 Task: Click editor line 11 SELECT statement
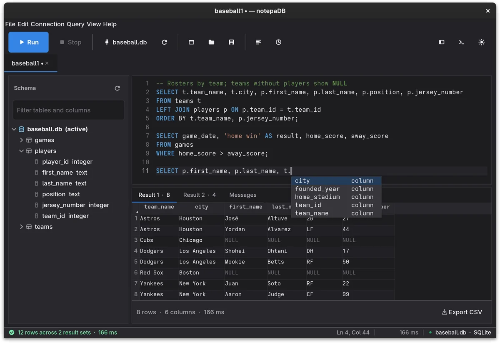224,171
